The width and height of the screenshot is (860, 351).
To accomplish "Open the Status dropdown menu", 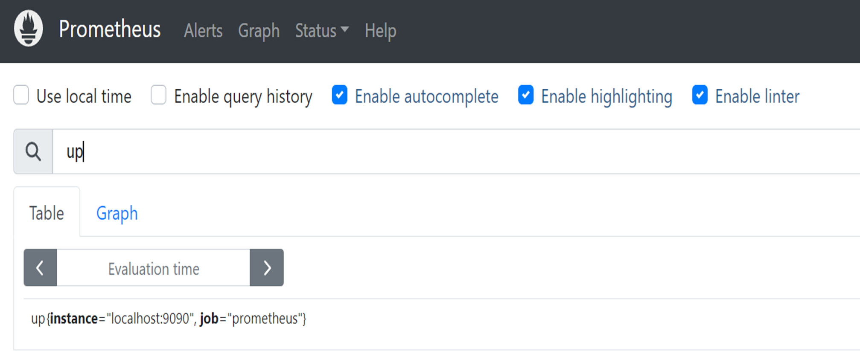I will click(322, 31).
